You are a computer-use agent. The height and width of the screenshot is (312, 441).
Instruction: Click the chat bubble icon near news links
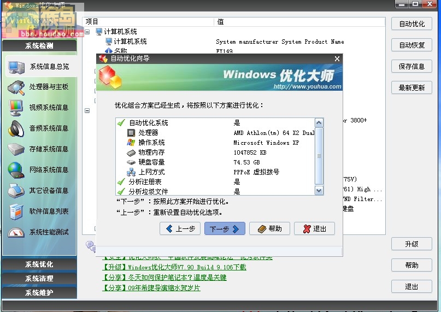91,246
